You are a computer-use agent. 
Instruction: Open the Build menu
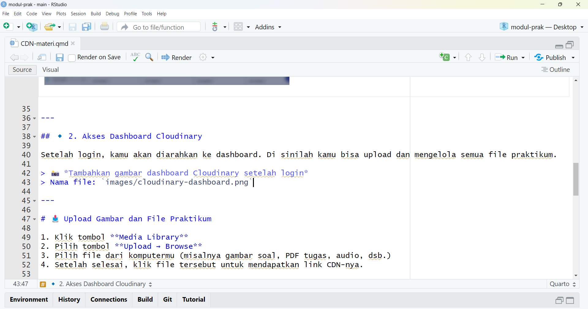(96, 14)
